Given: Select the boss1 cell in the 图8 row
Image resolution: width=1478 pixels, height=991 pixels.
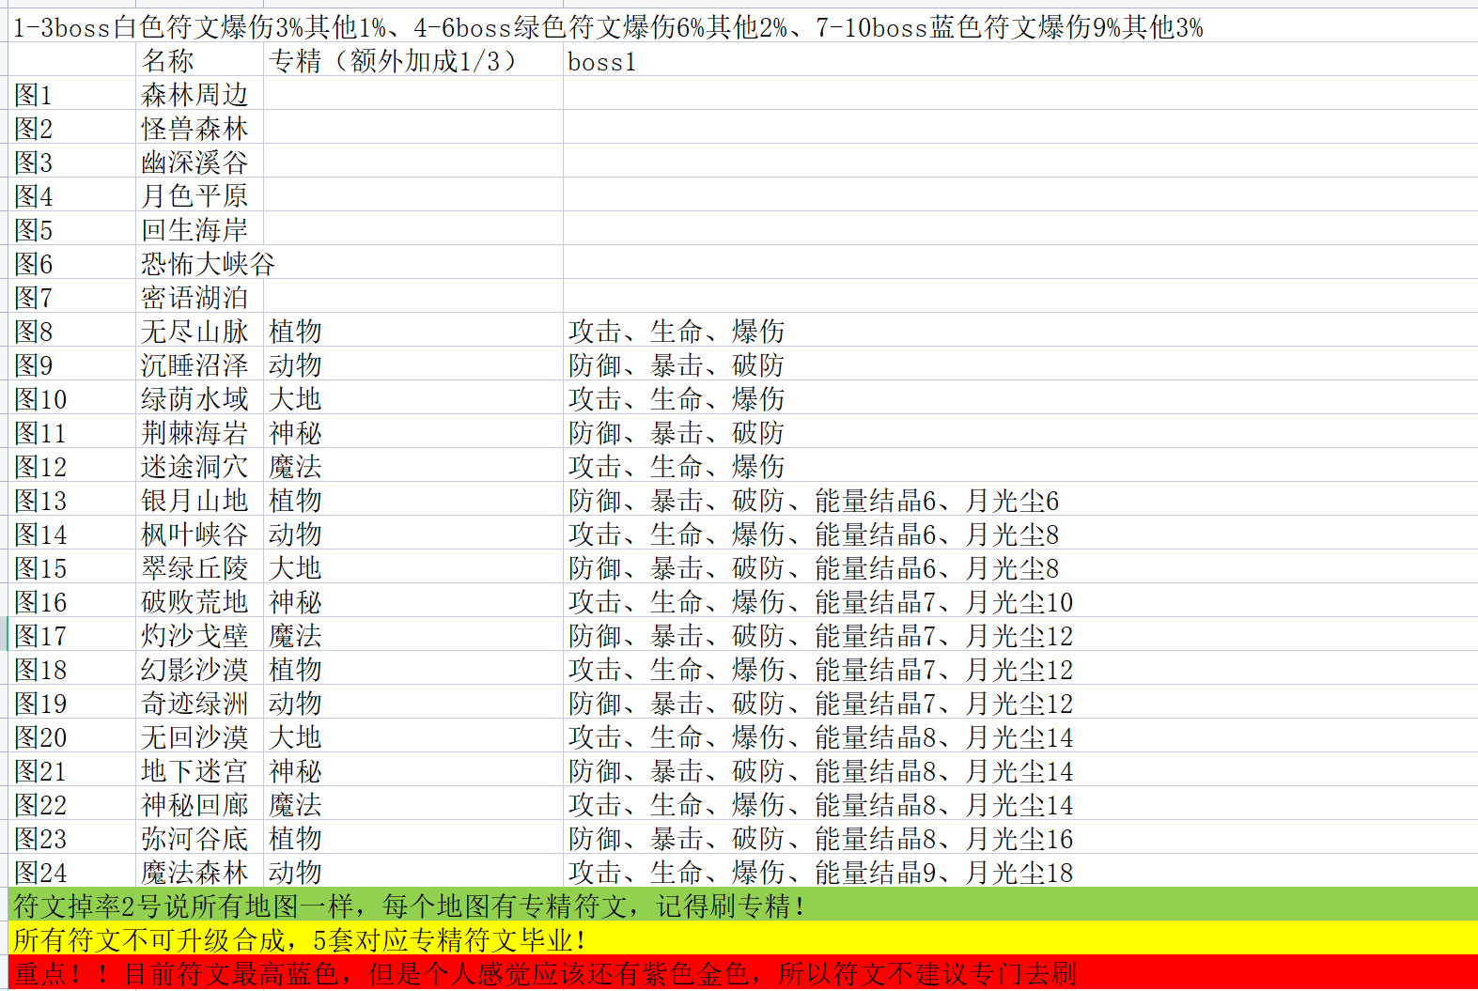Looking at the screenshot, I should coord(1020,330).
